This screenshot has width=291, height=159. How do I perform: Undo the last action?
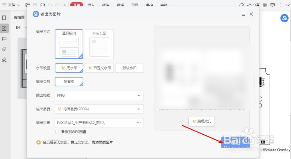tap(50, 5)
